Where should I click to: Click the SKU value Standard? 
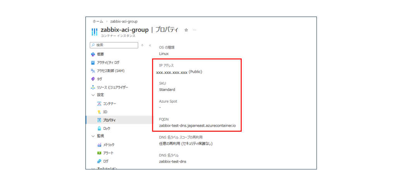click(x=167, y=89)
